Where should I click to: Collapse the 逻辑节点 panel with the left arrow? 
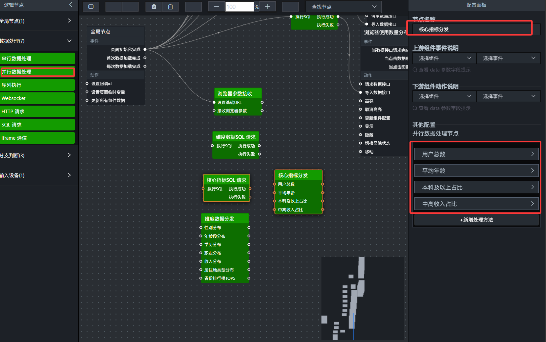click(x=70, y=5)
